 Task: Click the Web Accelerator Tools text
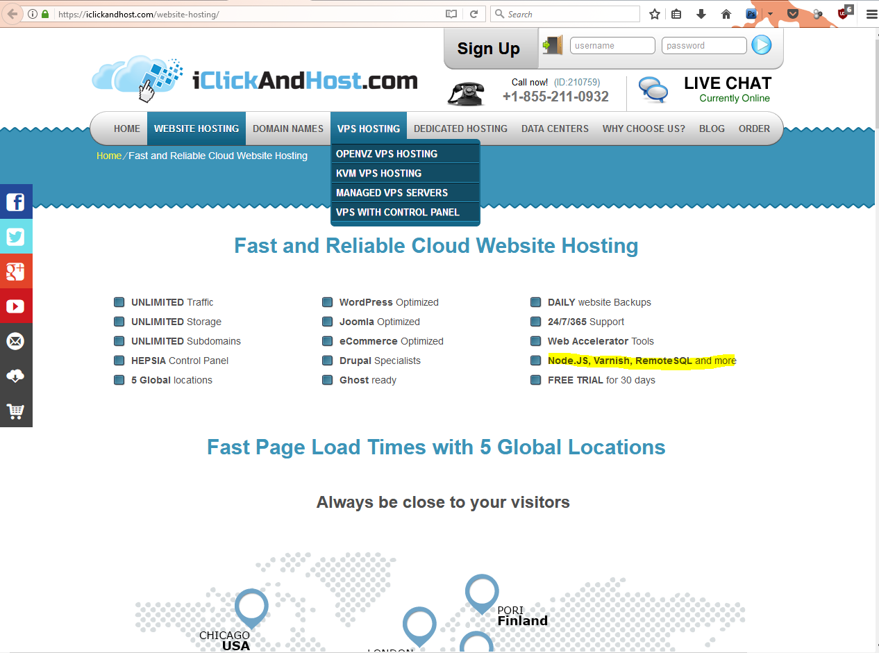601,341
